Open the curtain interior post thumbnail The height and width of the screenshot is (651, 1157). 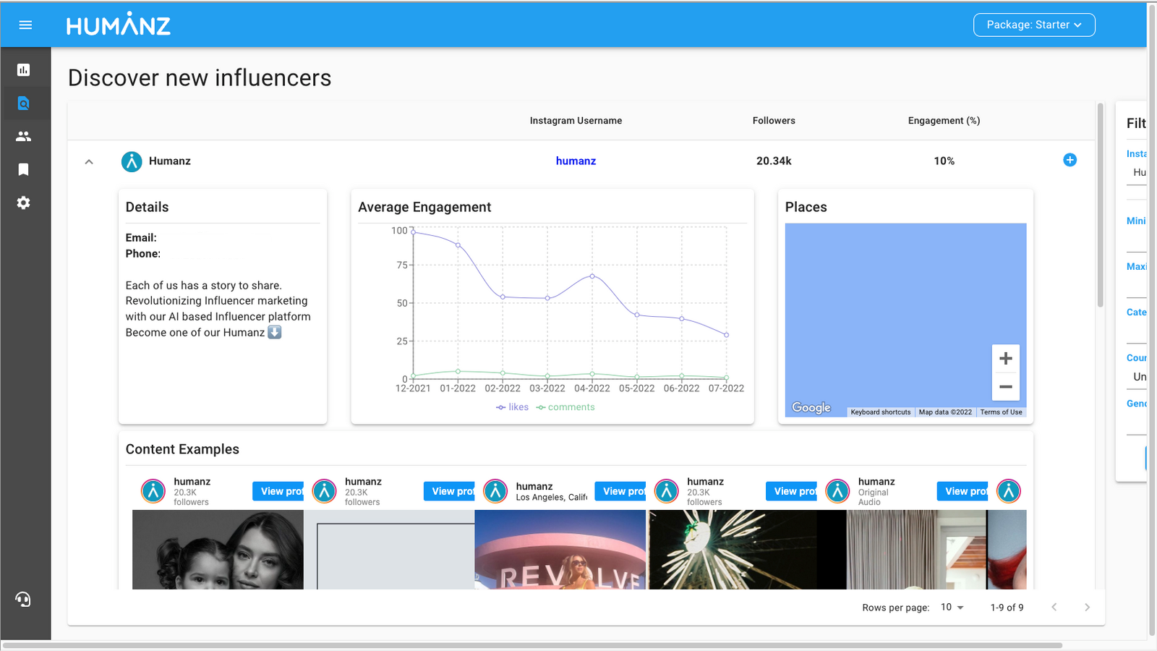pos(902,550)
